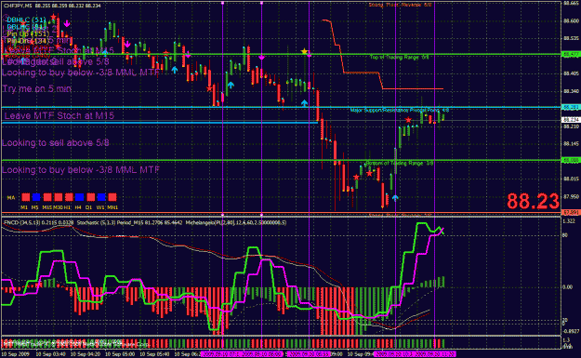Click the blue M5 moving average box
Screen dimensions: 581x358
point(36,197)
